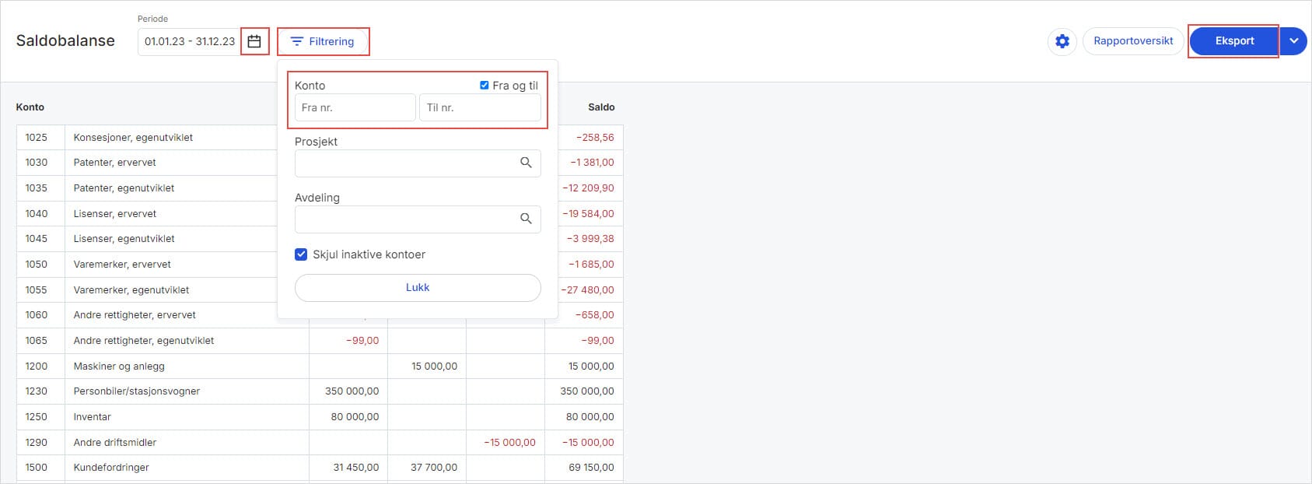Close the filter panel with Lukk
Screen dimensions: 1312x484
pyautogui.click(x=418, y=288)
